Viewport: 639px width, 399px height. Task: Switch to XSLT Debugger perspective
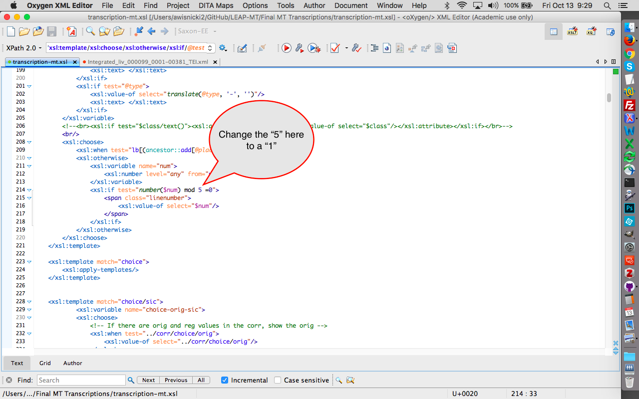[573, 31]
